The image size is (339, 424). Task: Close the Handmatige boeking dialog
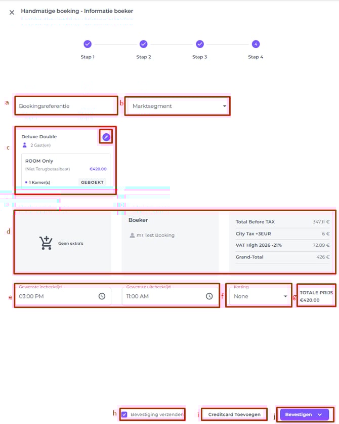pyautogui.click(x=12, y=12)
